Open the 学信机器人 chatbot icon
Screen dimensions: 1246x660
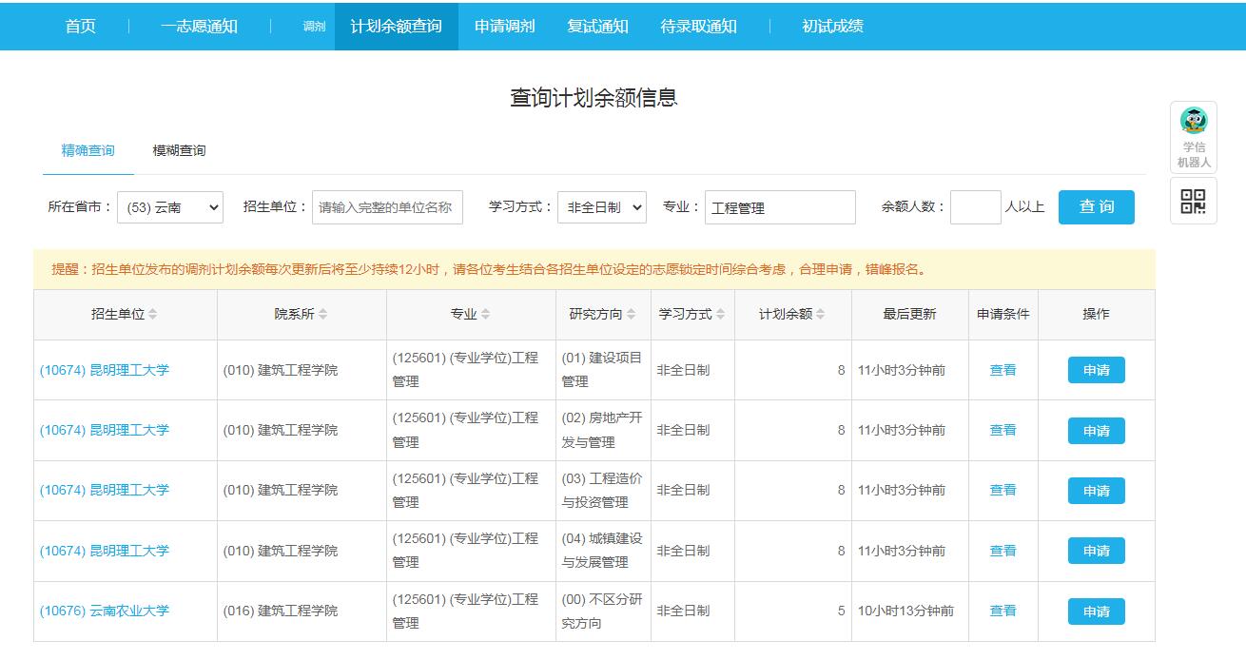click(1193, 138)
